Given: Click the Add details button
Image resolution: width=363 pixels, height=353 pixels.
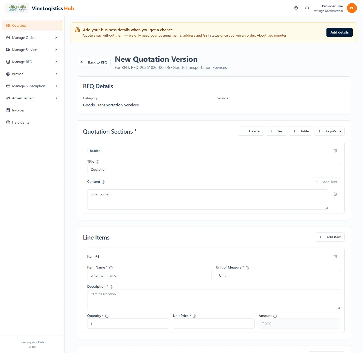Looking at the screenshot, I should click(x=340, y=32).
